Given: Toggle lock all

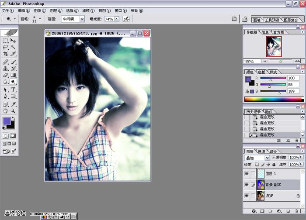Looking at the screenshot, I should [x=274, y=165].
